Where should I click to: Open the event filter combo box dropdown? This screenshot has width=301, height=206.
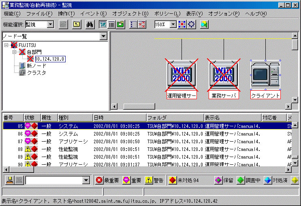pos(86,180)
